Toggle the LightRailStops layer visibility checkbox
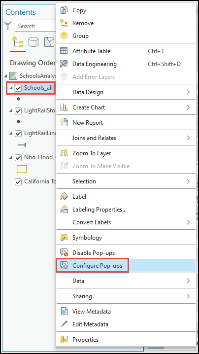Image resolution: width=199 pixels, height=354 pixels. point(18,111)
